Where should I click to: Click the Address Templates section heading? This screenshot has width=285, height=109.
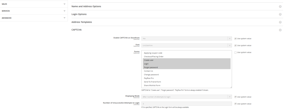tap(82, 22)
